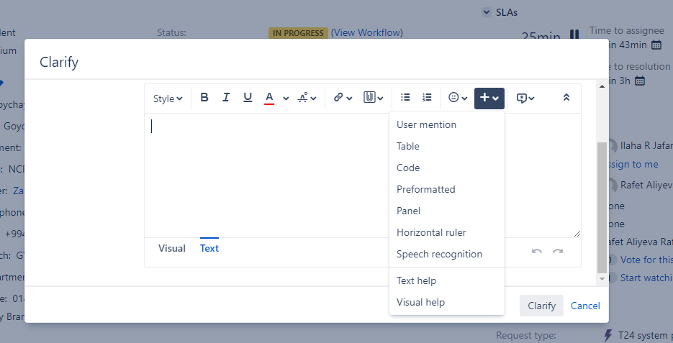Click calendar icon next to 3h
The image size is (673, 343).
pos(639,81)
